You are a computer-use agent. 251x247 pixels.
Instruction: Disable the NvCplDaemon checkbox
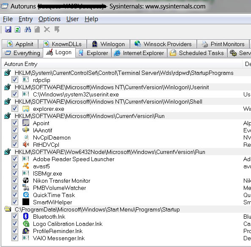pyautogui.click(x=15, y=137)
